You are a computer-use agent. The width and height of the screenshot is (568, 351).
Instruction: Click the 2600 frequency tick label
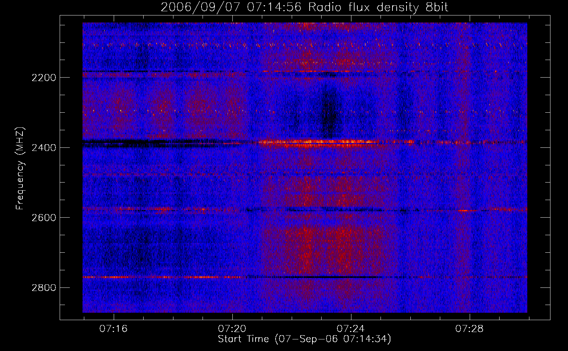pos(44,218)
